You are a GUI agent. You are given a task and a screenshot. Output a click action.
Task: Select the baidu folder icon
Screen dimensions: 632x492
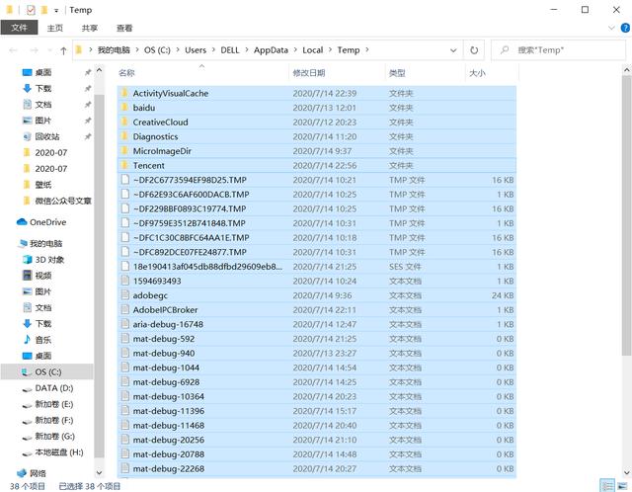(124, 108)
